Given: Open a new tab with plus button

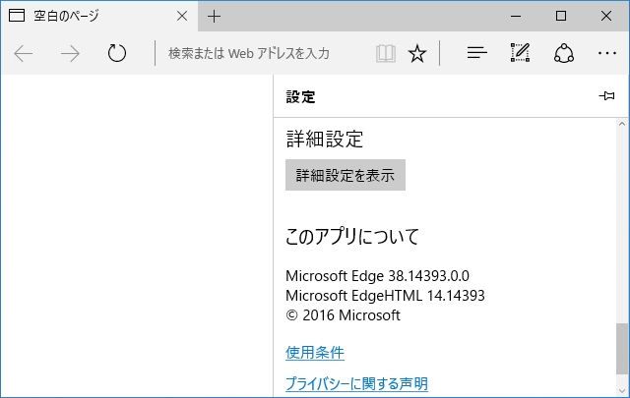Looking at the screenshot, I should coord(214,17).
